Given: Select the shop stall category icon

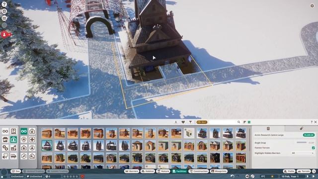Looking at the screenshot, I should tap(5, 140).
